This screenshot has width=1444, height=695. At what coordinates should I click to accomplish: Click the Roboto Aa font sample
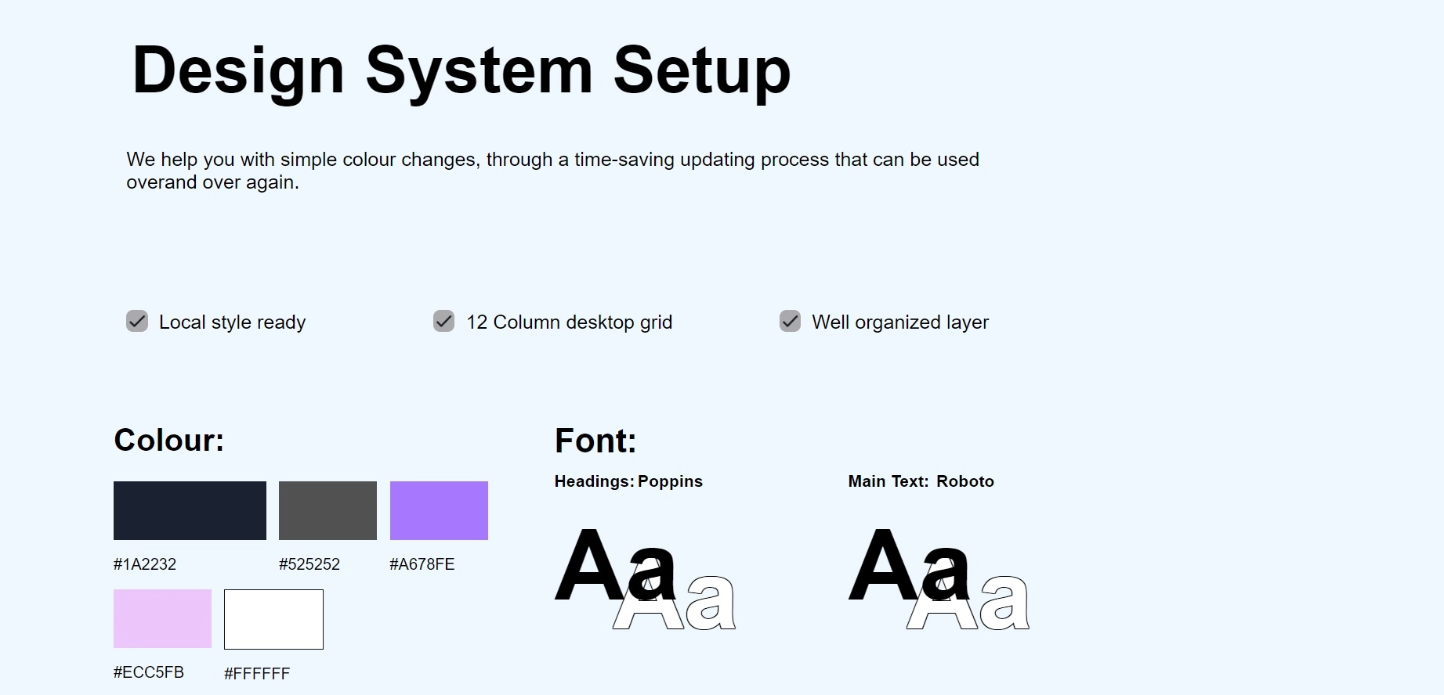(939, 579)
